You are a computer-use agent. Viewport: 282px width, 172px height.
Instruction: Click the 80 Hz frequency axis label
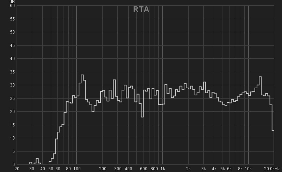pos(68,169)
